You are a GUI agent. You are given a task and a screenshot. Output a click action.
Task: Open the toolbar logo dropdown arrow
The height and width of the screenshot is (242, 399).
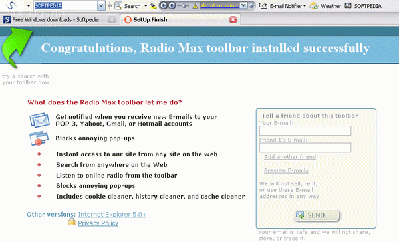[x=29, y=5]
